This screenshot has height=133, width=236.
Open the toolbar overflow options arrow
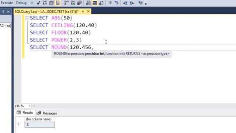[x=146, y=4]
